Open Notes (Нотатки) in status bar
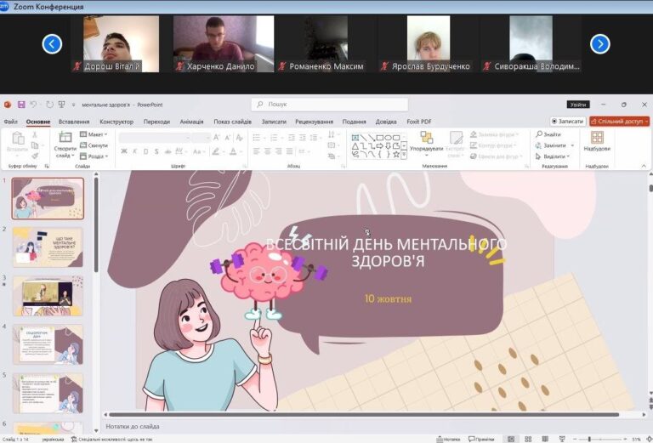653x443 pixels. pyautogui.click(x=451, y=439)
